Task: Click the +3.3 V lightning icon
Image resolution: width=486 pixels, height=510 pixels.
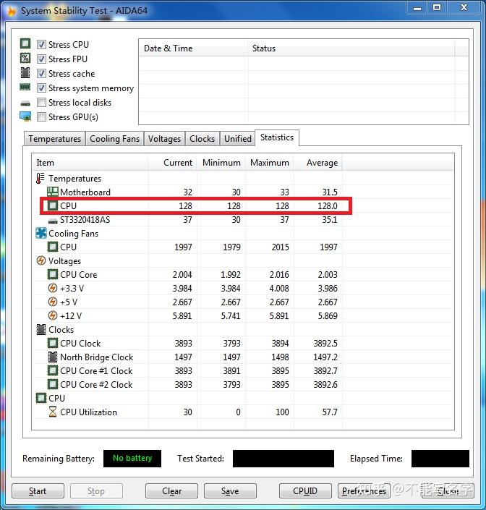Action: pos(53,288)
